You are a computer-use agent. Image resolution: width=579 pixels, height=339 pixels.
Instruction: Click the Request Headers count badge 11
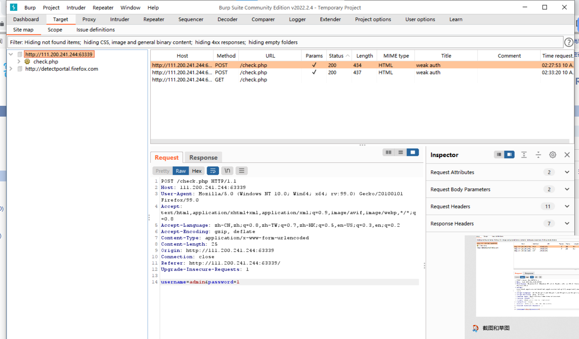tap(548, 206)
